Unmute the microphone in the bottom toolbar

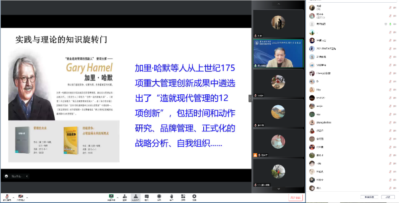[6, 197]
